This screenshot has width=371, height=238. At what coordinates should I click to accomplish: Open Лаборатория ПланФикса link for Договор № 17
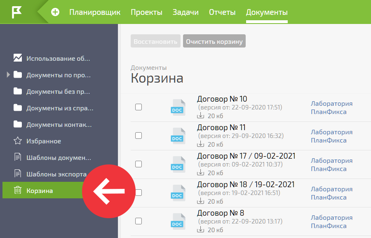click(x=331, y=164)
